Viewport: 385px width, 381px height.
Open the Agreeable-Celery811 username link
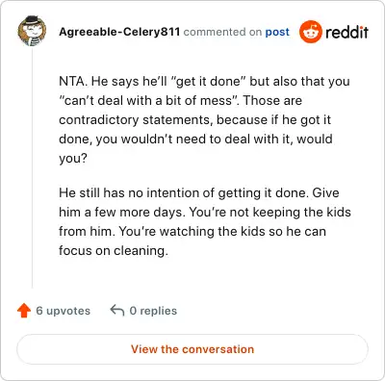[x=119, y=32]
